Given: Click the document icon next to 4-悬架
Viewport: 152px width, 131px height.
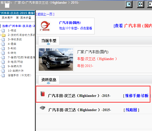Looking at the screenshot, I should point(3,44).
